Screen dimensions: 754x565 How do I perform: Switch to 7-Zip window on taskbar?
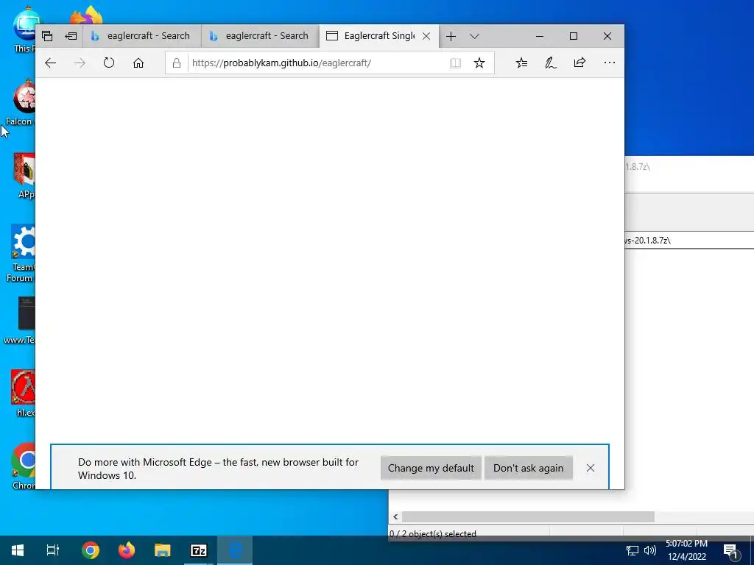point(199,550)
